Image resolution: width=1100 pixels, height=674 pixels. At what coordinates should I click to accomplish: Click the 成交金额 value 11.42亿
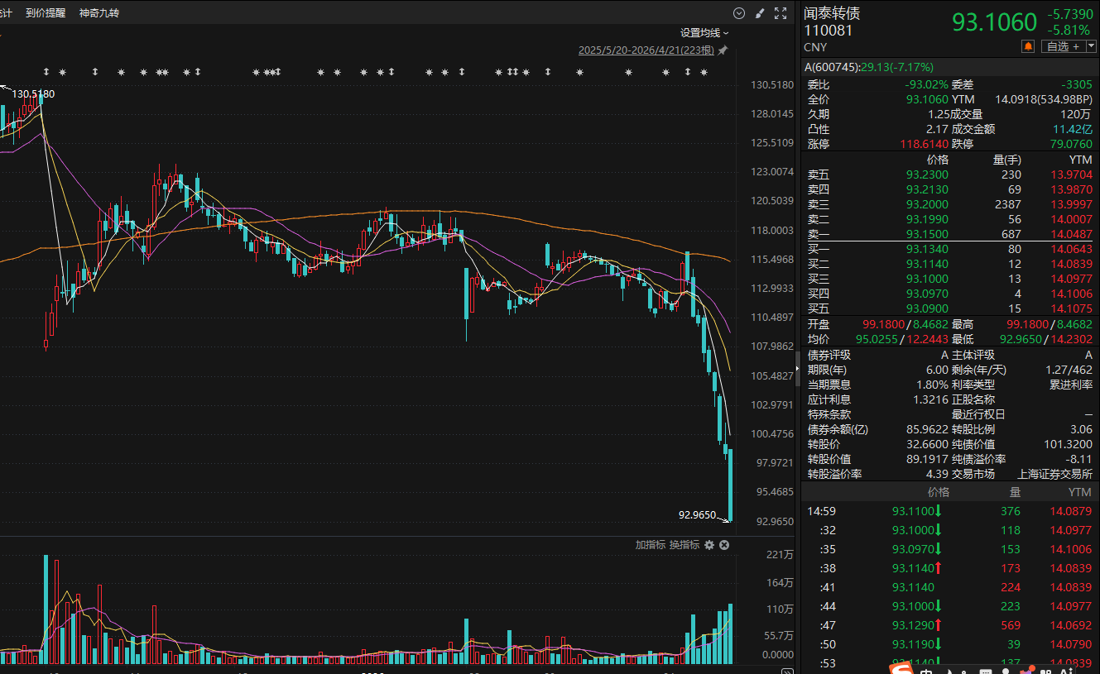1073,129
